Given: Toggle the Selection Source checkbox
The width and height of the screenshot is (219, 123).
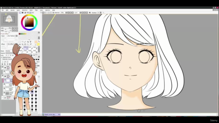Looking at the screenshot, I should coord(2,59).
